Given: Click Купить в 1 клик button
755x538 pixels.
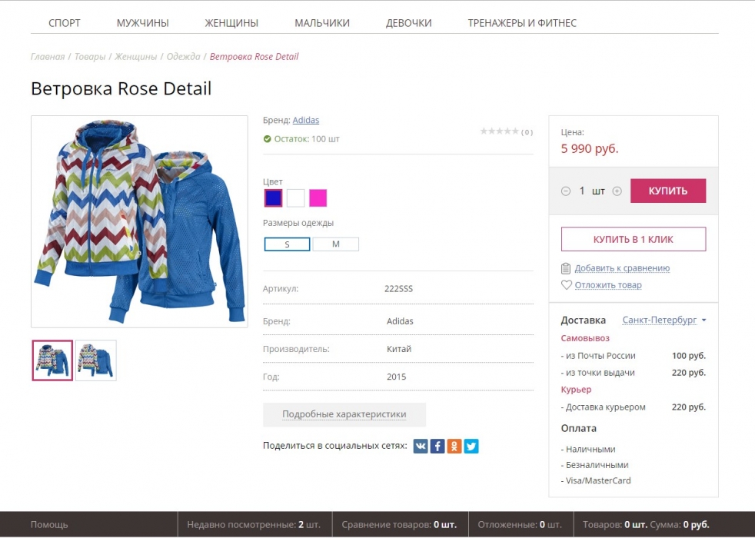Looking at the screenshot, I should 633,239.
